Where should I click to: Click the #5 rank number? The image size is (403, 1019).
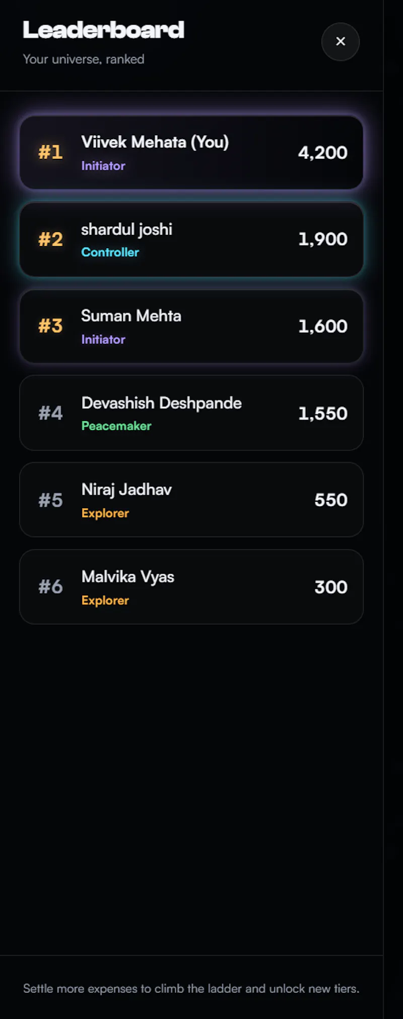click(x=50, y=500)
